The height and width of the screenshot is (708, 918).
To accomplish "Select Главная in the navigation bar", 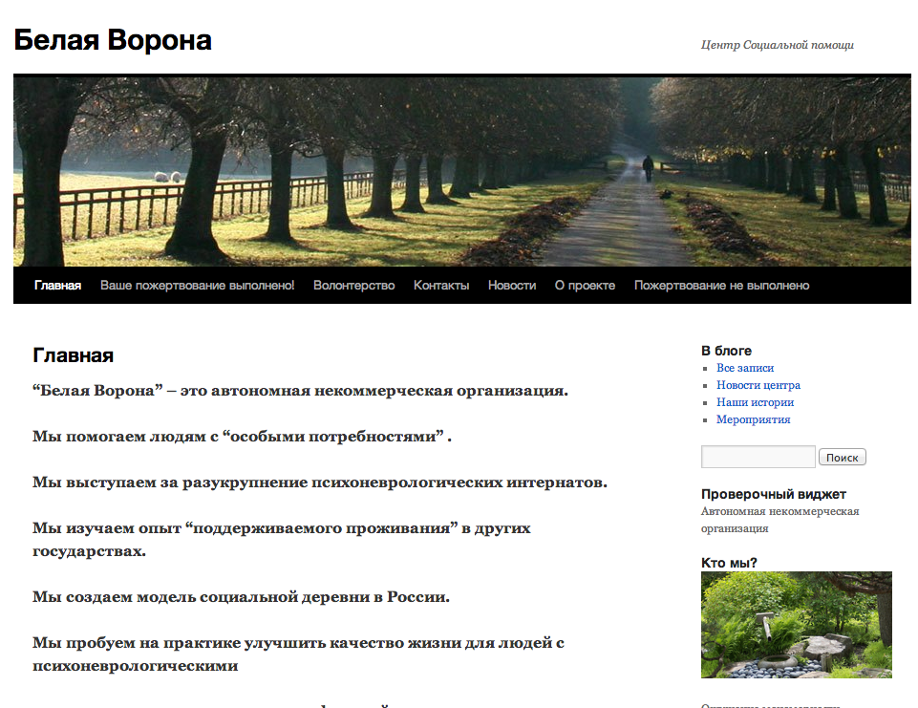I will coord(57,286).
